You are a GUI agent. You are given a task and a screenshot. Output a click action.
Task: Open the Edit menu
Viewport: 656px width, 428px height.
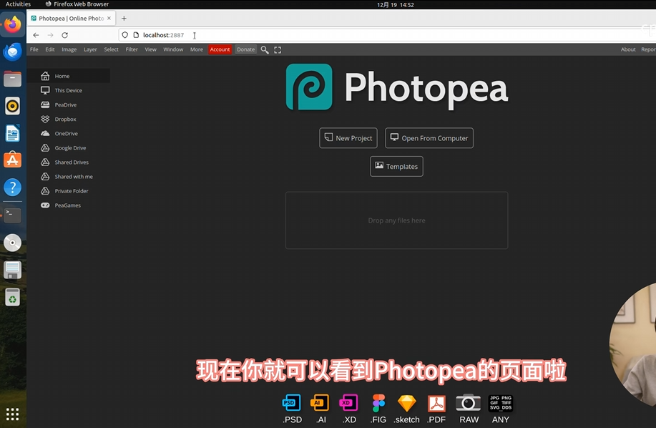(x=50, y=49)
